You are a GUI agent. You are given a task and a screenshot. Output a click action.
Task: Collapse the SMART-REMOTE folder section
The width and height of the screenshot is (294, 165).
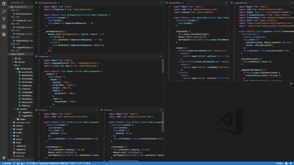point(21,54)
